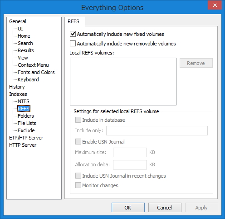This screenshot has width=225, height=219.
Task: Click the Allocation delta input box
Action: [x=130, y=164]
